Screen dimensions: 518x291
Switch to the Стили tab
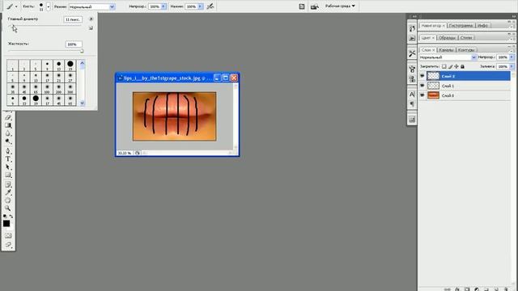pyautogui.click(x=466, y=38)
